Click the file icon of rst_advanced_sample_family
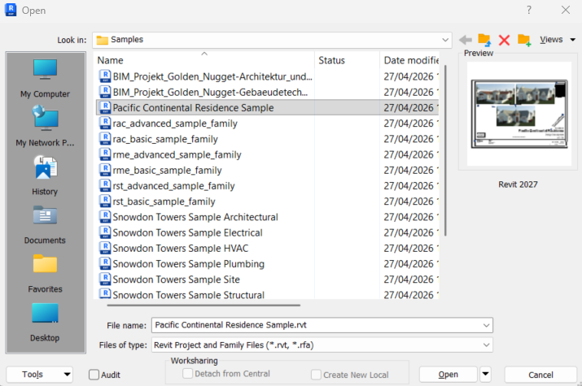The image size is (582, 386). (x=106, y=185)
